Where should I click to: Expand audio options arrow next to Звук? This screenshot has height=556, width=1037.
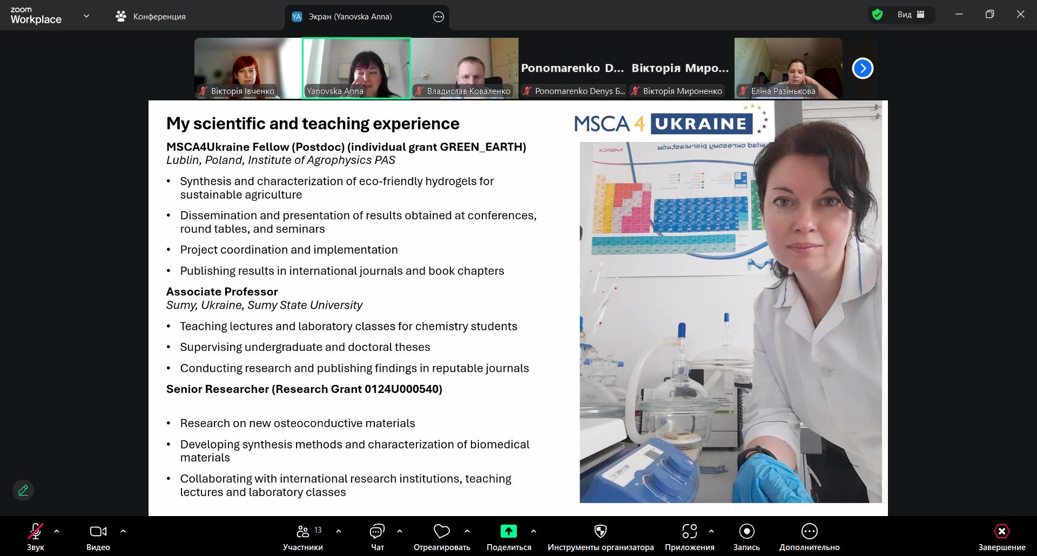pyautogui.click(x=57, y=531)
